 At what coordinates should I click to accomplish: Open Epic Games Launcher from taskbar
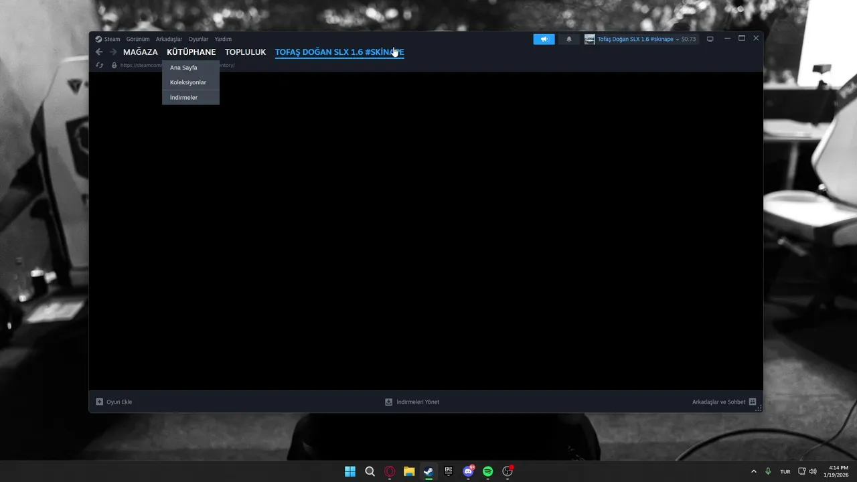(x=449, y=471)
